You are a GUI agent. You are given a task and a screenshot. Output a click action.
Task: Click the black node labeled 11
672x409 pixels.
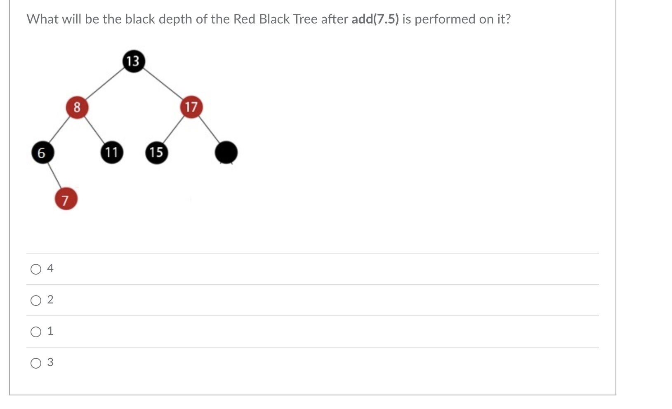pos(112,153)
